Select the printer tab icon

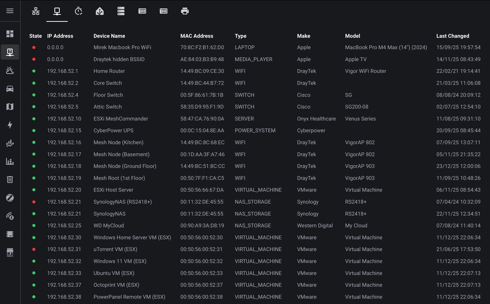[185, 11]
